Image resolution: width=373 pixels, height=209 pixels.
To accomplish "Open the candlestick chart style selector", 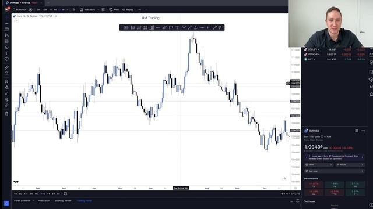I will 74,10.
